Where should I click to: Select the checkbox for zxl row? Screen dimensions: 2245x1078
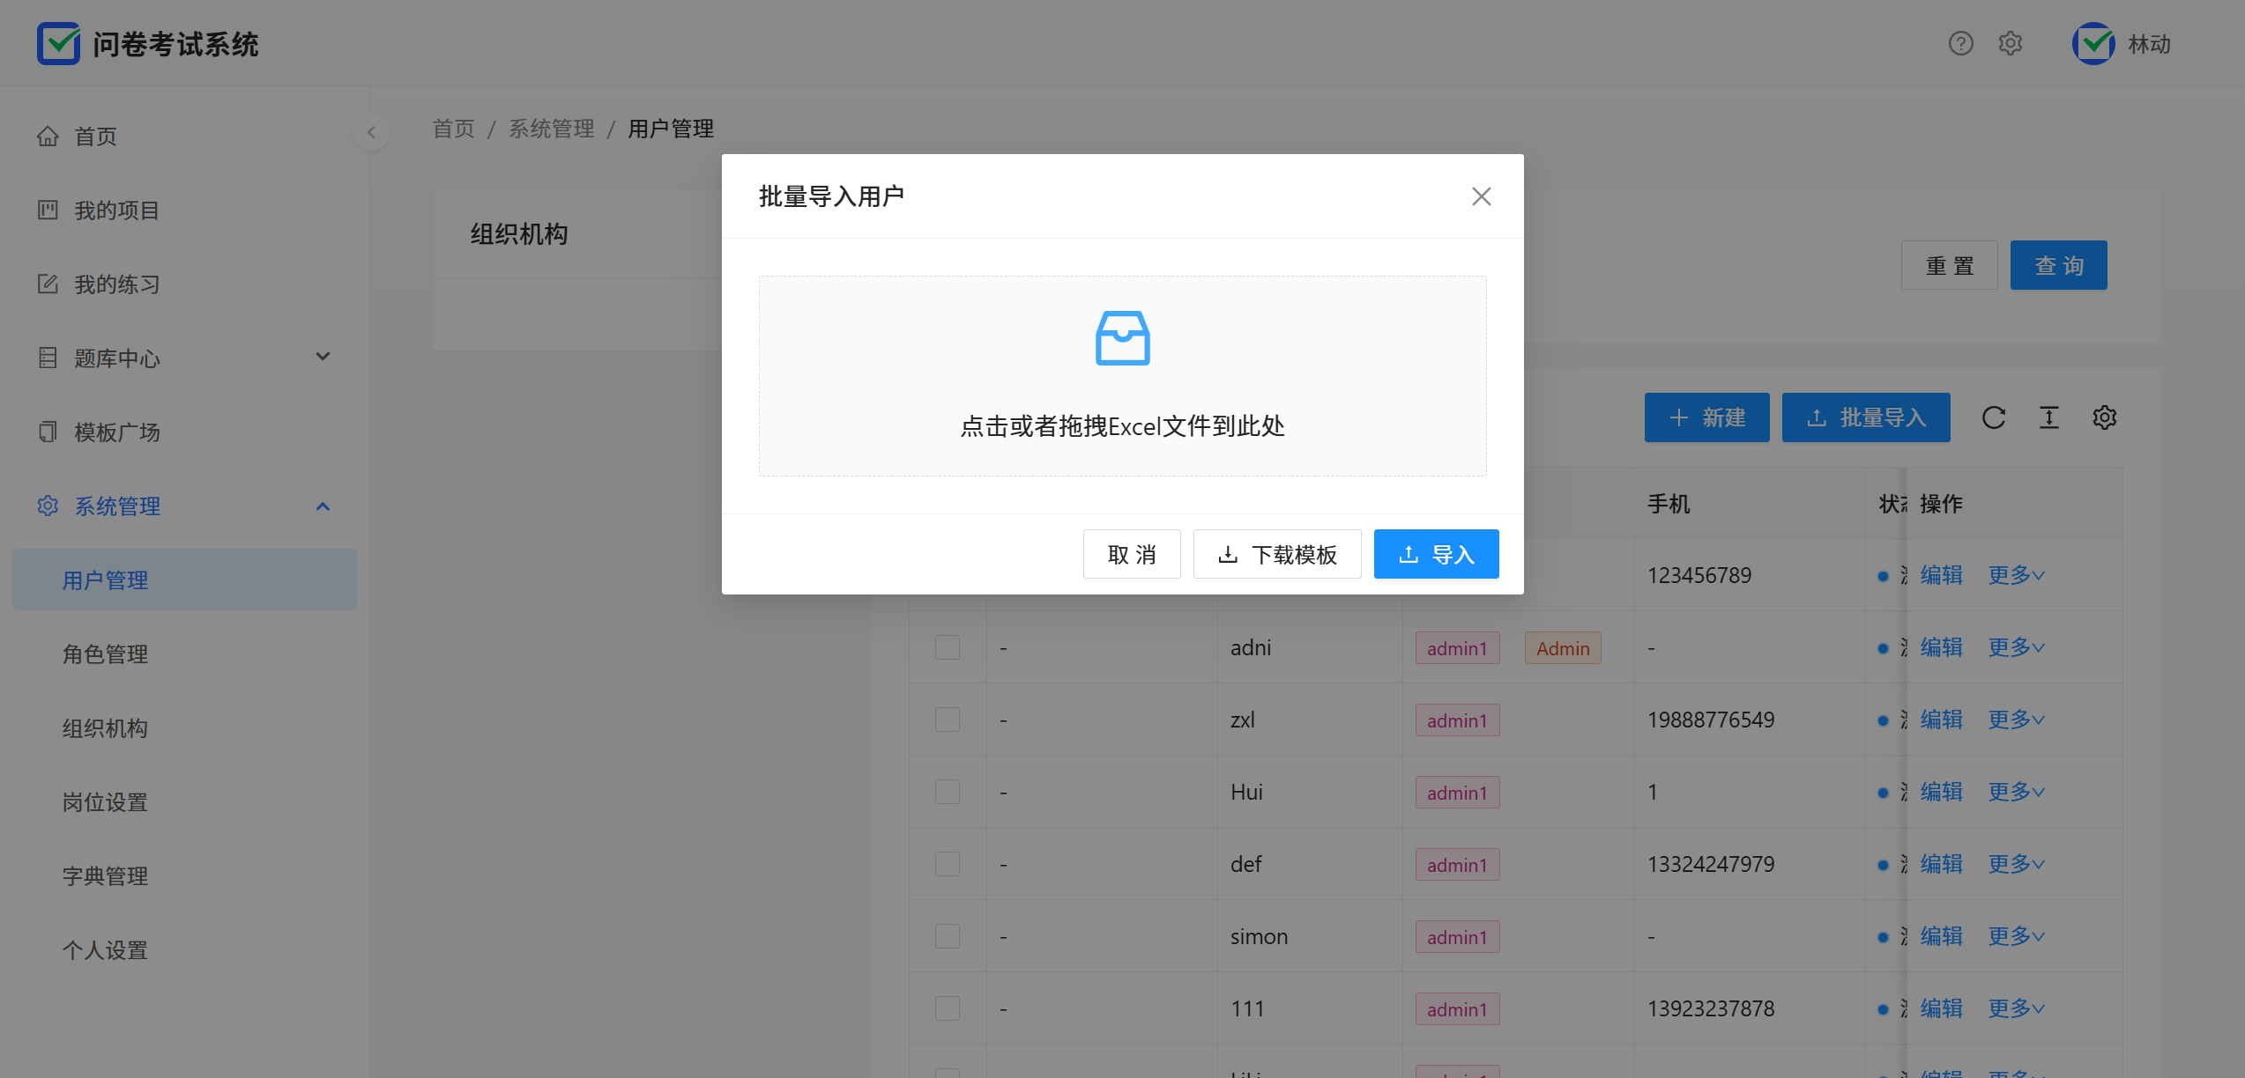click(x=948, y=720)
